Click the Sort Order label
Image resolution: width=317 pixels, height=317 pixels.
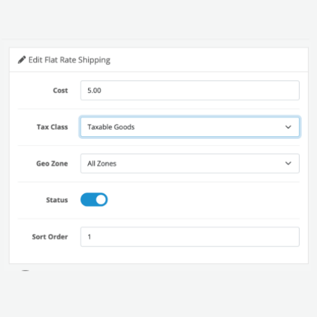50,236
